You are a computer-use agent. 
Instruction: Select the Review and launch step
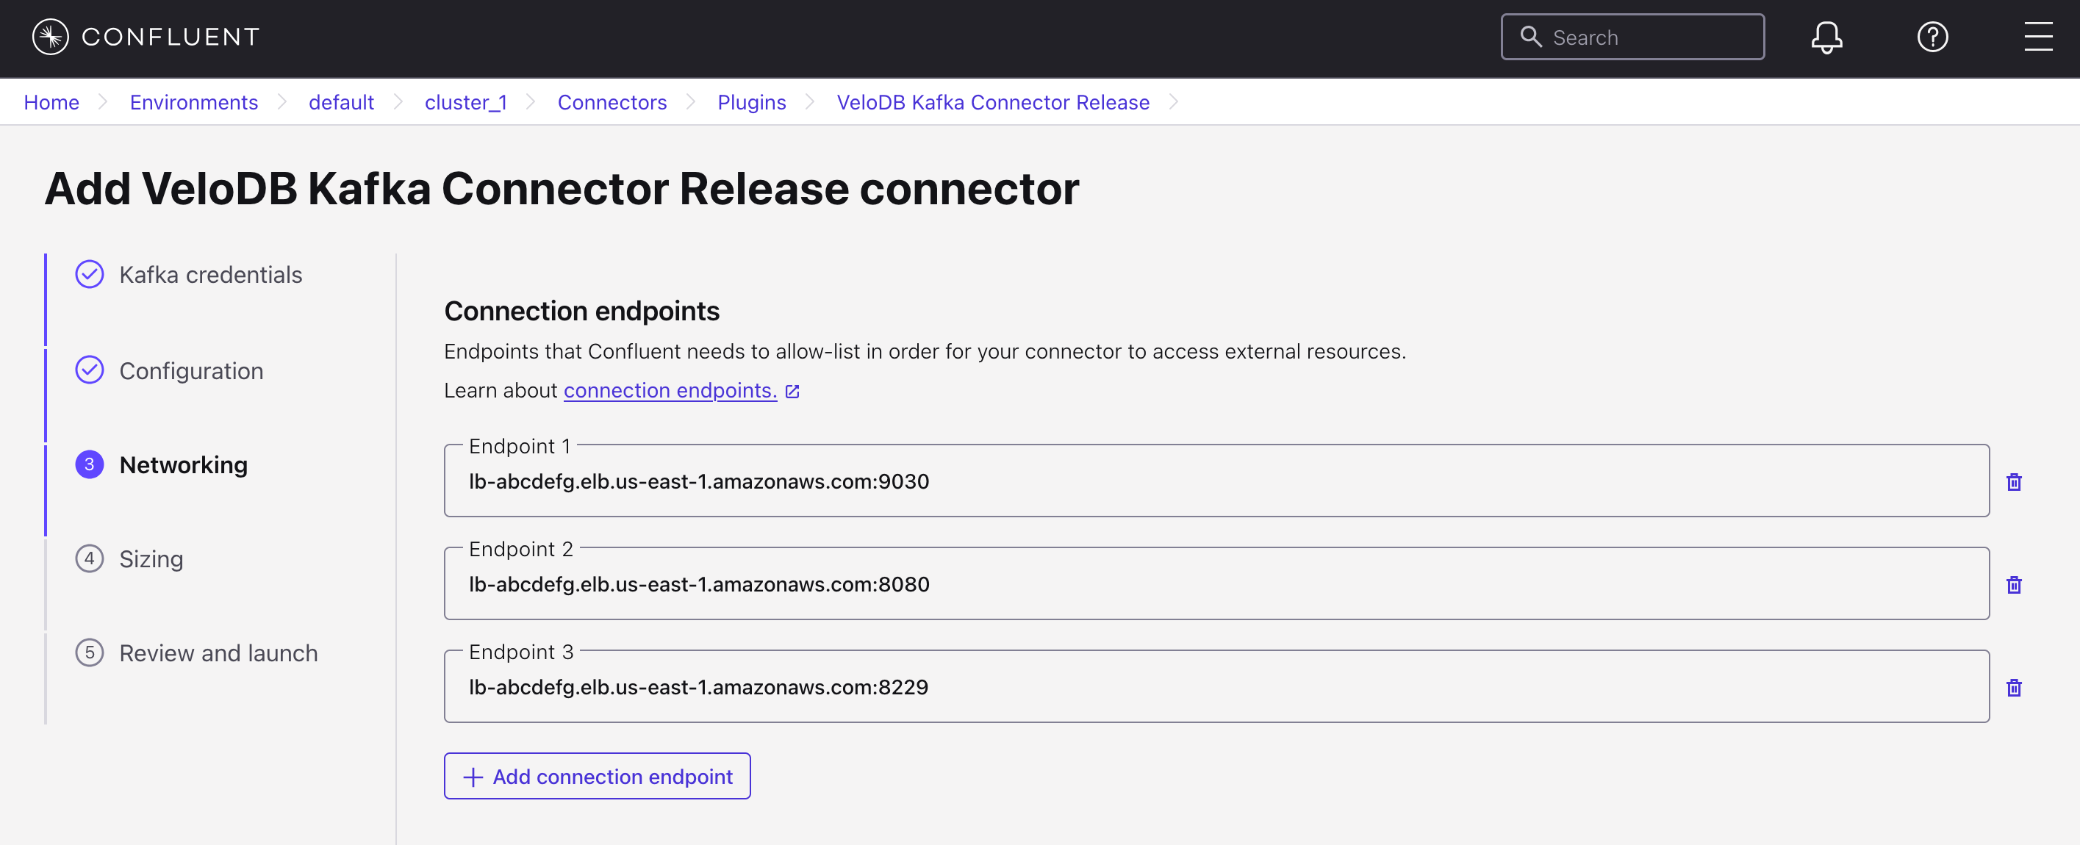coord(218,653)
